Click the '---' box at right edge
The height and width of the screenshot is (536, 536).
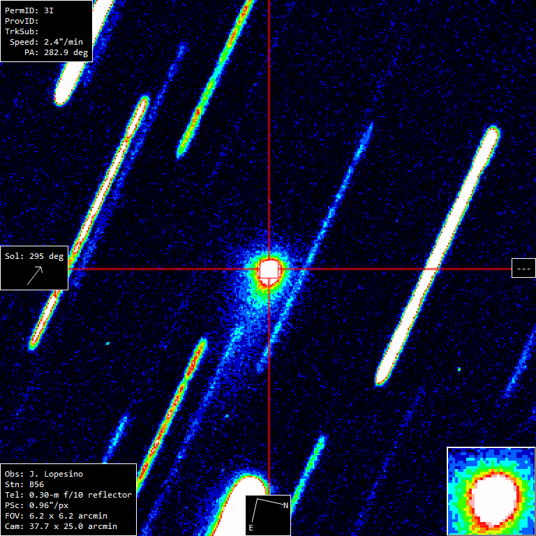pos(523,269)
